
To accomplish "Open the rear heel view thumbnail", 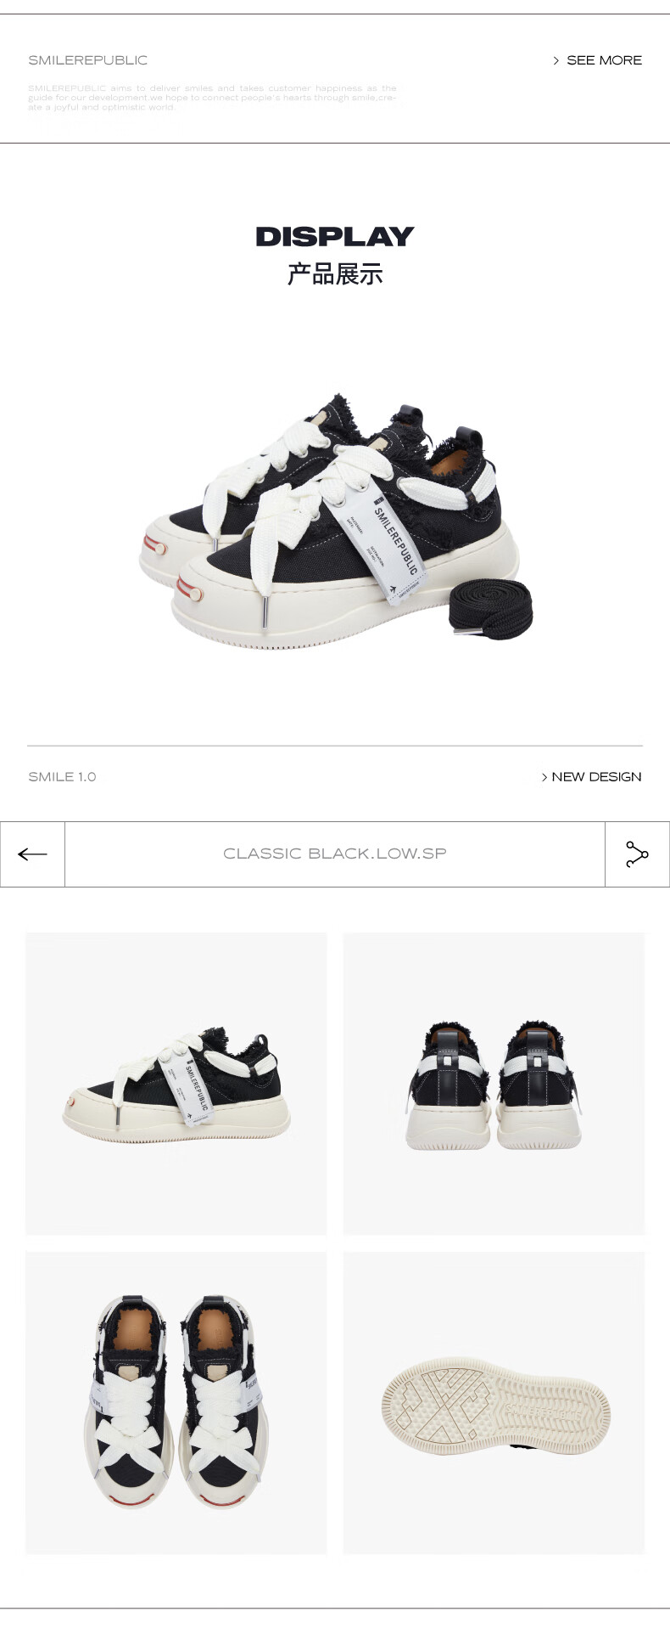I will pos(494,1084).
